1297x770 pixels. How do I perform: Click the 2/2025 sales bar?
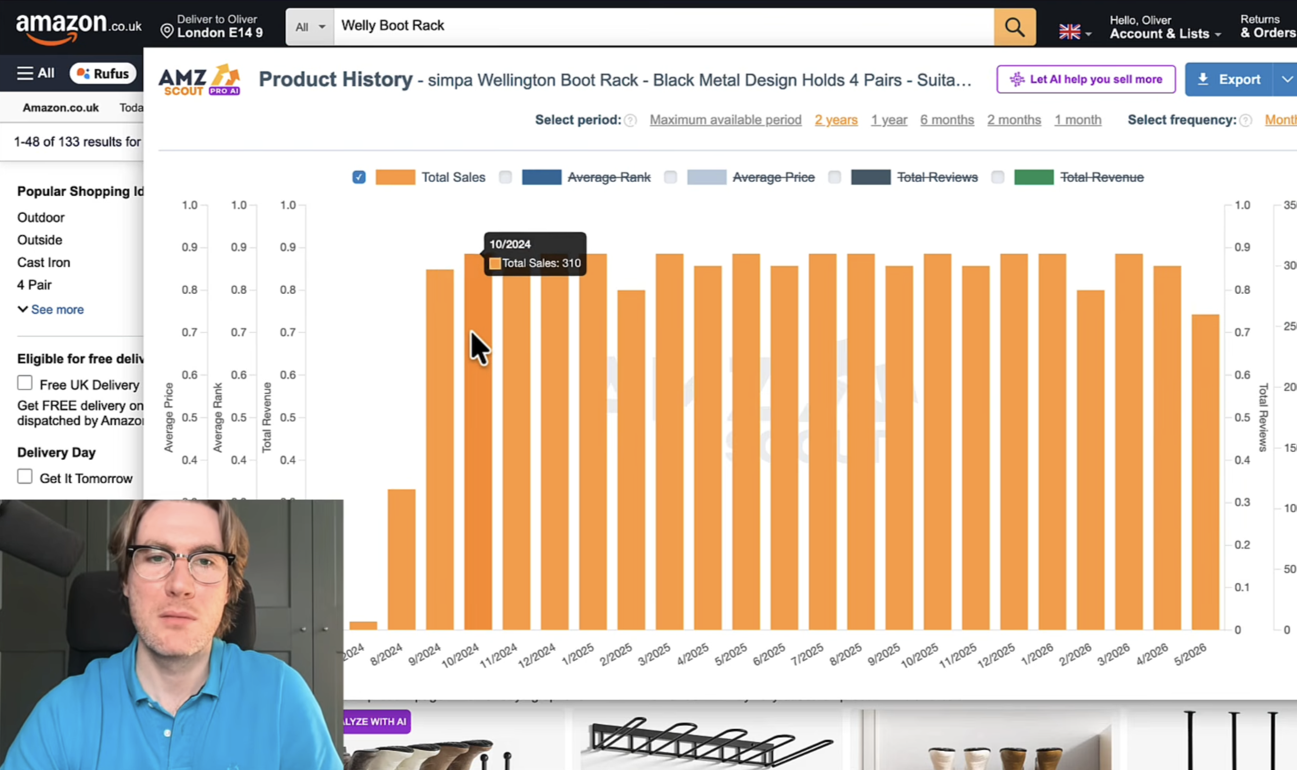[631, 460]
